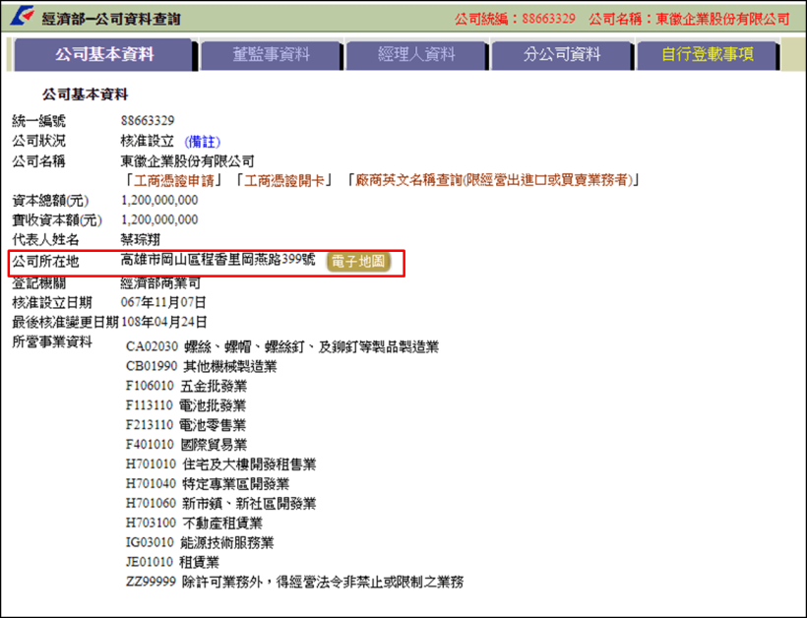Select the IG03010 能源技術服務業 row
This screenshot has width=807, height=618.
200,543
